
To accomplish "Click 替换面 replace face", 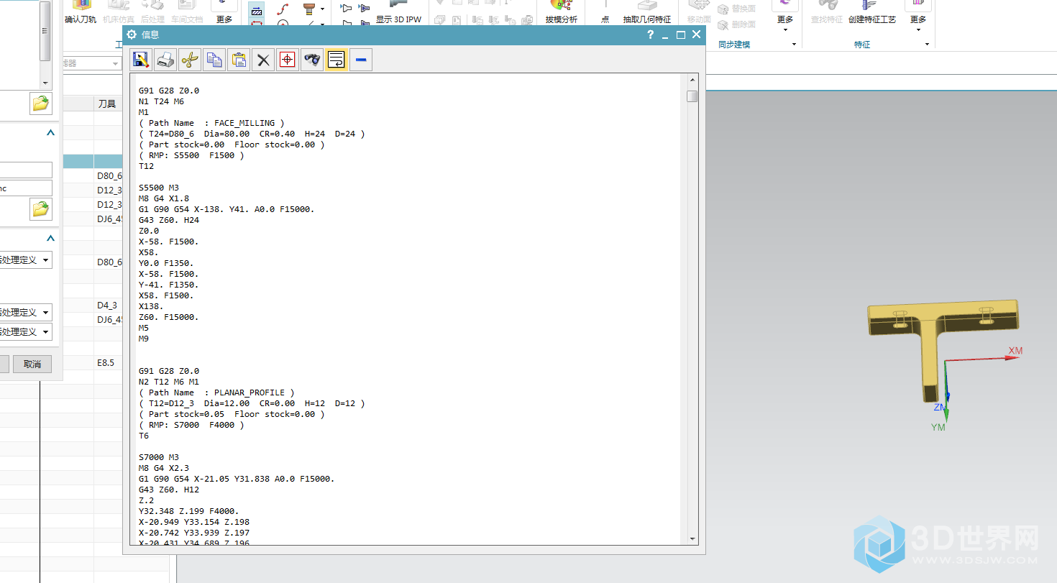I will 736,9.
